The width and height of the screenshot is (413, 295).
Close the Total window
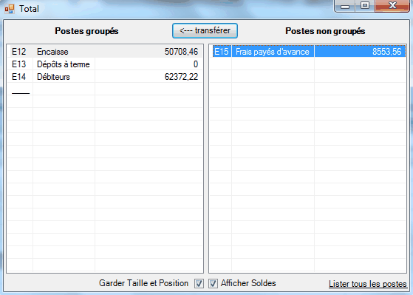392,6
